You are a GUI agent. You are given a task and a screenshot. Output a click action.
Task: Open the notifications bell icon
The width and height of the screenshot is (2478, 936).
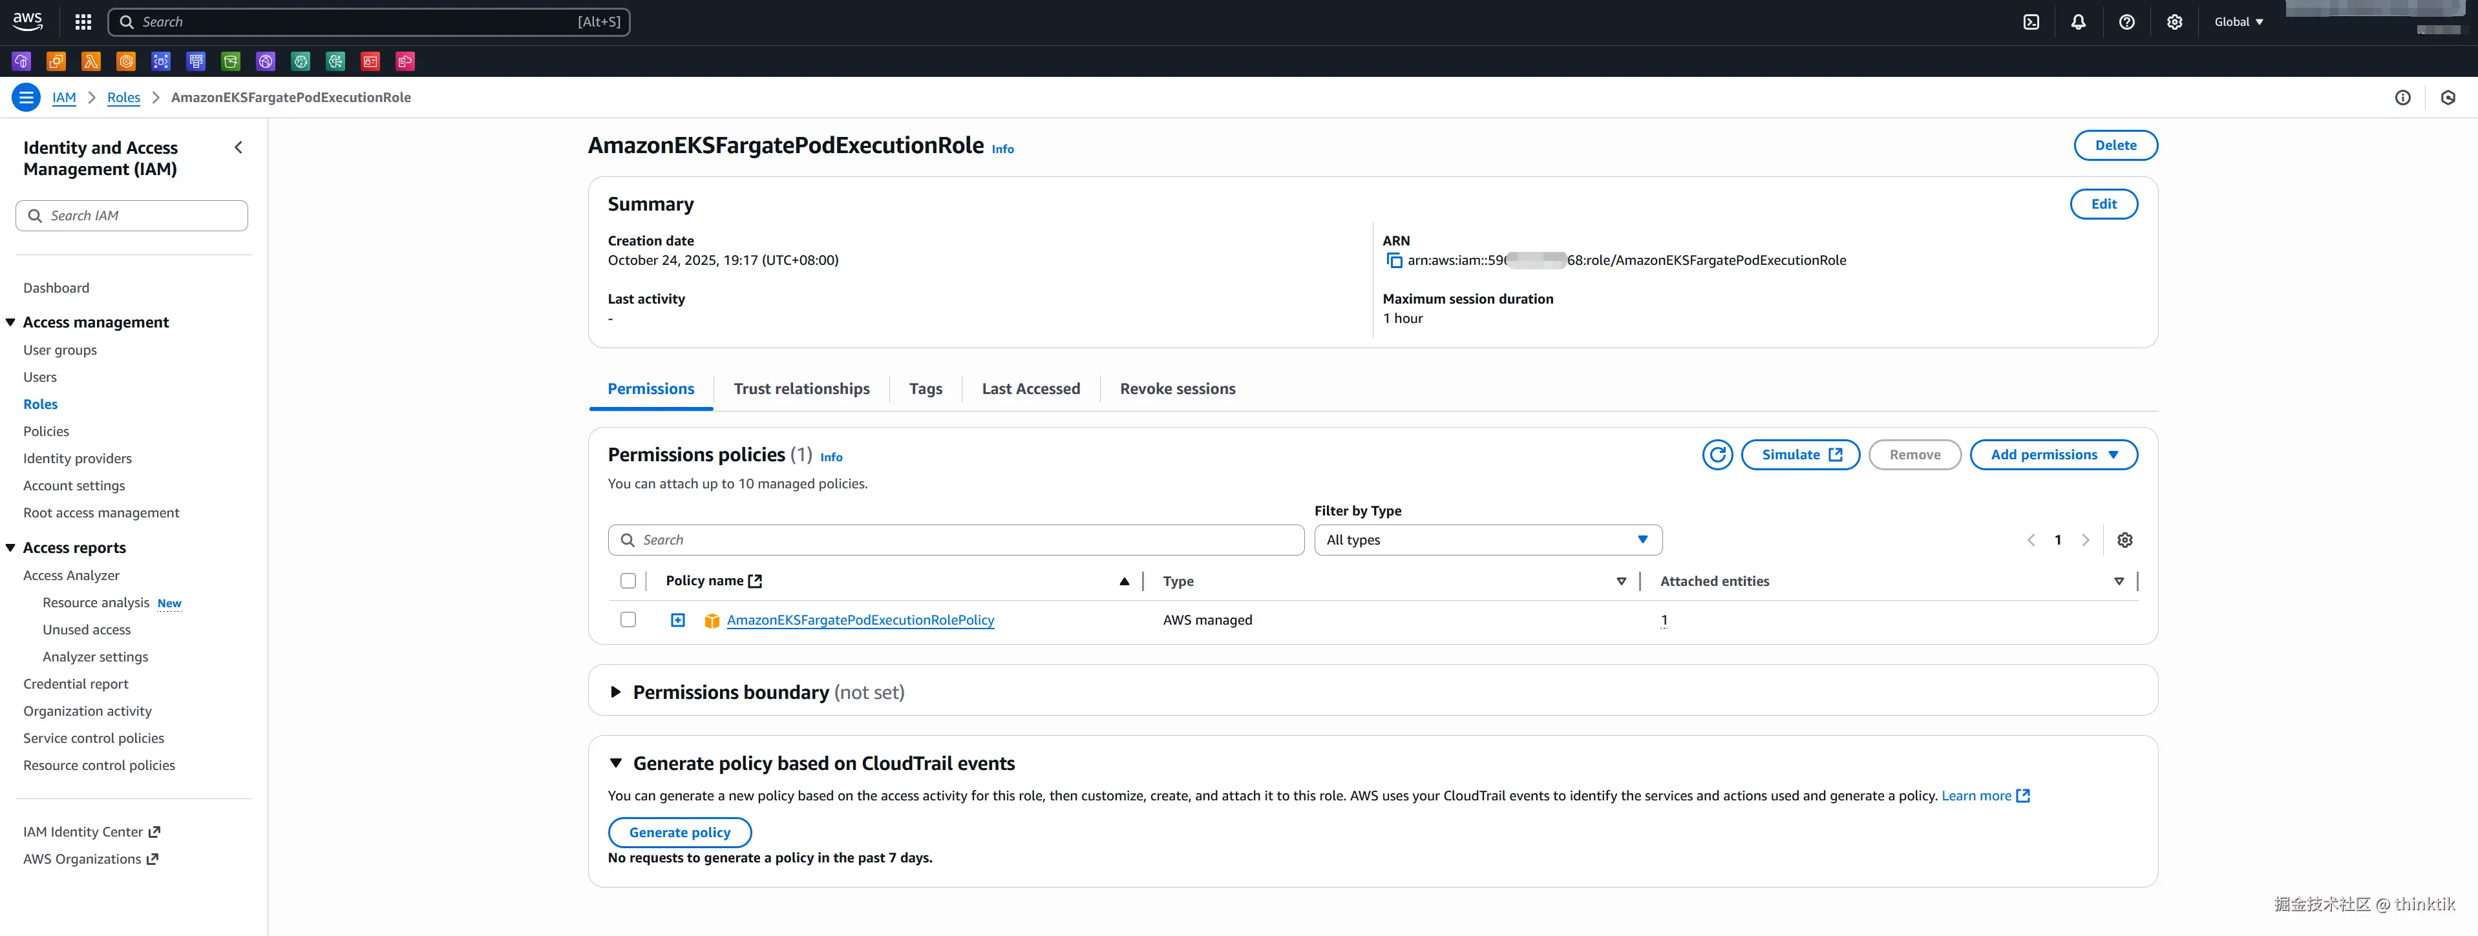(x=2078, y=22)
